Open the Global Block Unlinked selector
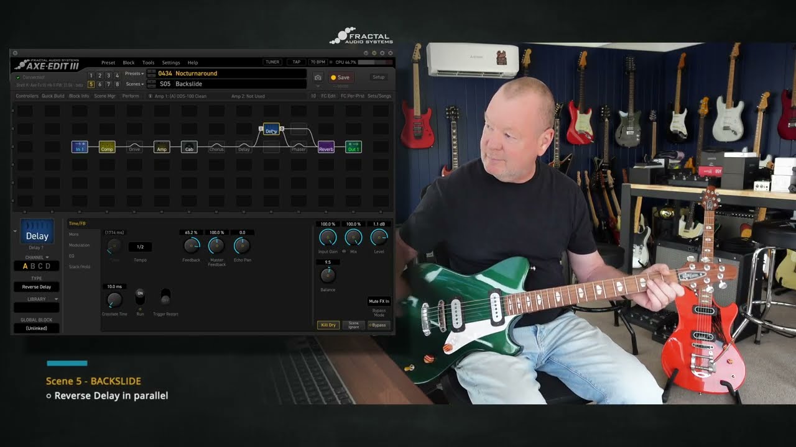 (37, 328)
